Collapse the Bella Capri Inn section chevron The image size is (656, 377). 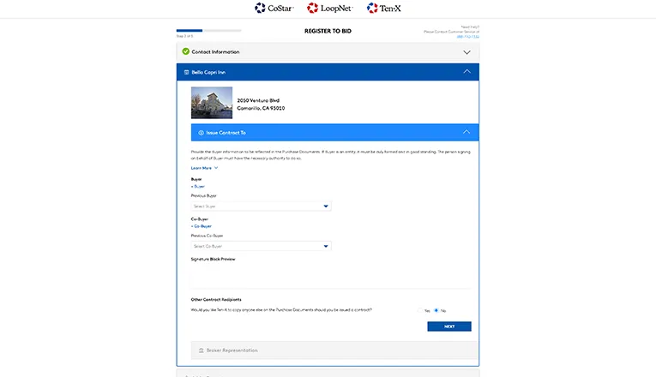click(x=466, y=71)
